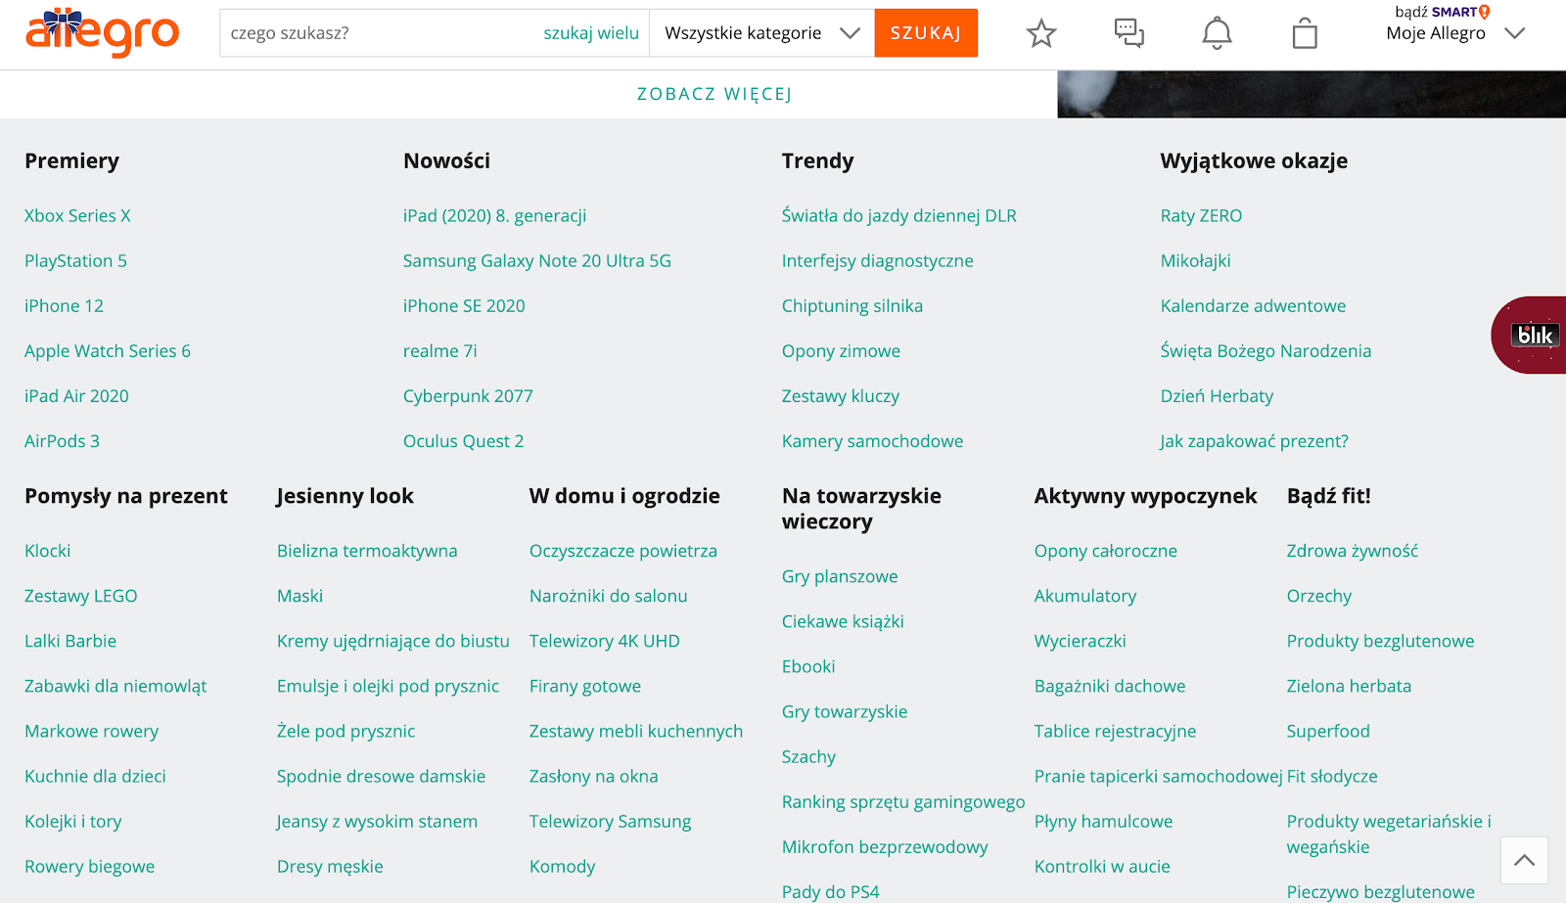Open Jeansy z wysokim stanem link

coord(377,821)
